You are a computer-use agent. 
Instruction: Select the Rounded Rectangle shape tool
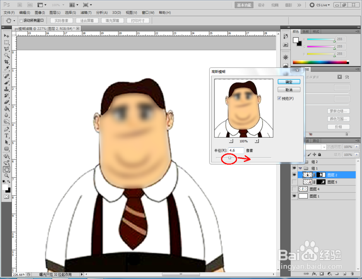7,149
